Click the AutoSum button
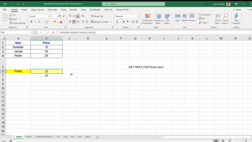The height and width of the screenshot is (142, 252). pos(205,15)
